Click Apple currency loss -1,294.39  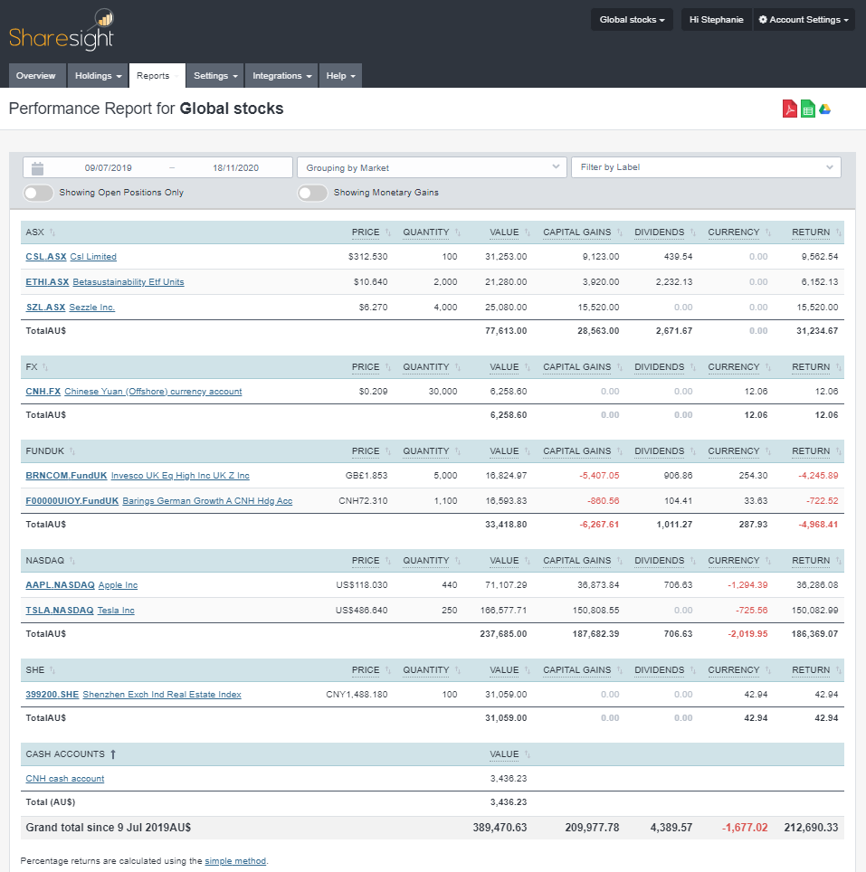(747, 585)
